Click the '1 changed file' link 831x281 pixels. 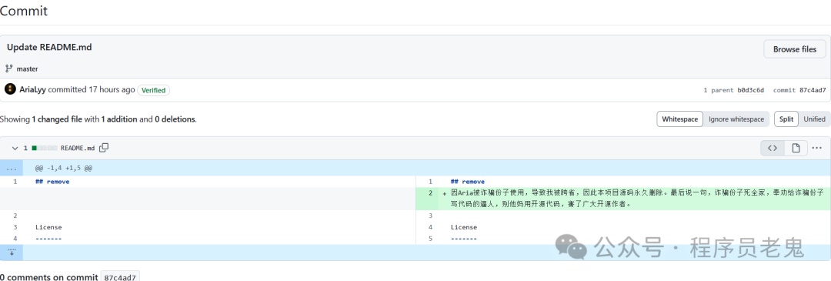57,119
